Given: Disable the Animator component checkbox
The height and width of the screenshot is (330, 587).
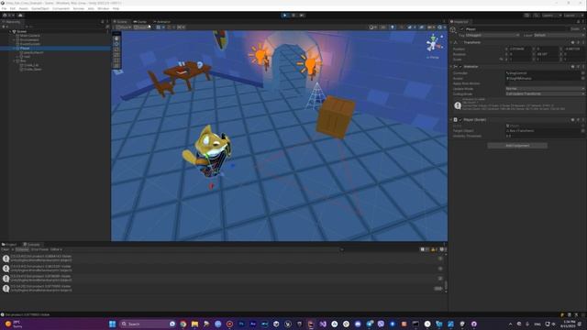Looking at the screenshot, I should coord(460,67).
